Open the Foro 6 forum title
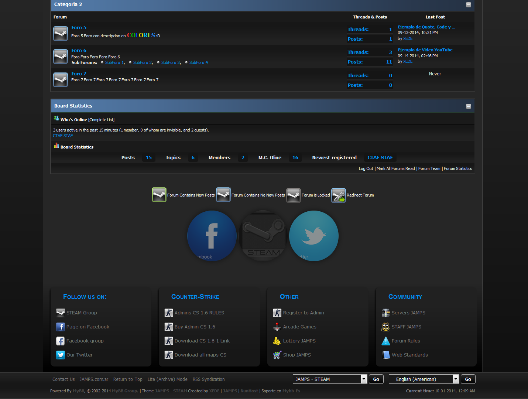Screen dimensions: 528x399 click(79, 51)
